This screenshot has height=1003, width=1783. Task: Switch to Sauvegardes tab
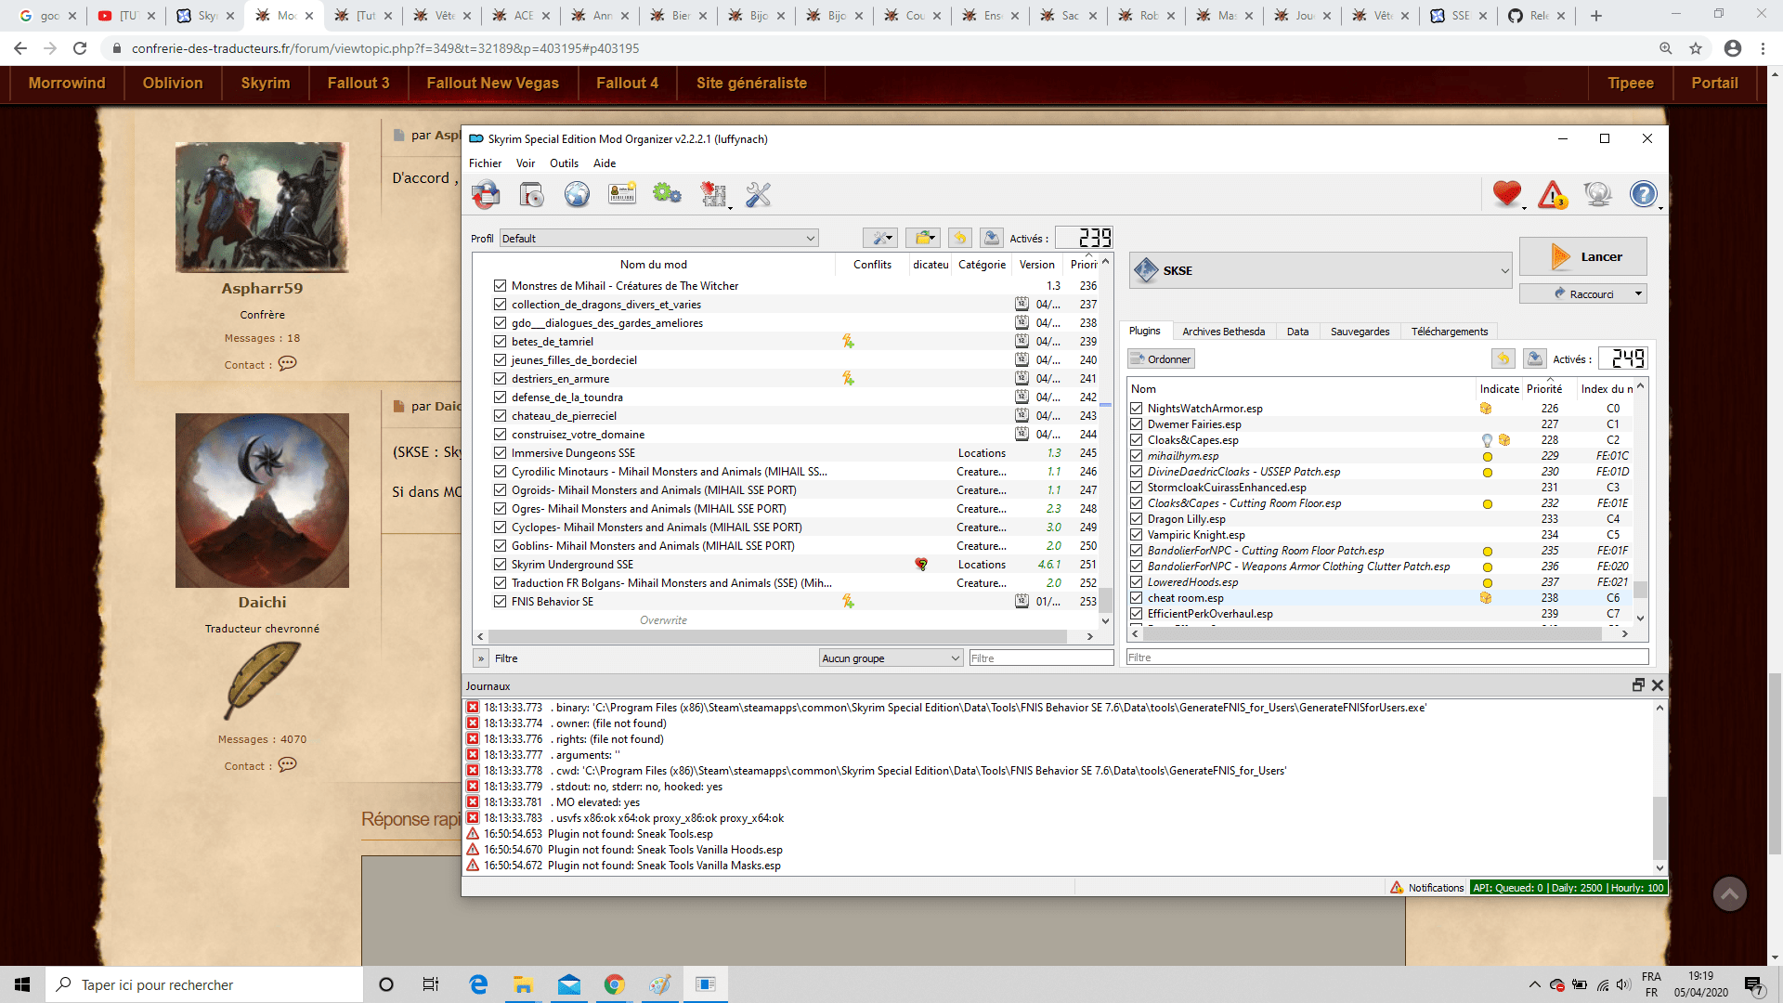1360,332
